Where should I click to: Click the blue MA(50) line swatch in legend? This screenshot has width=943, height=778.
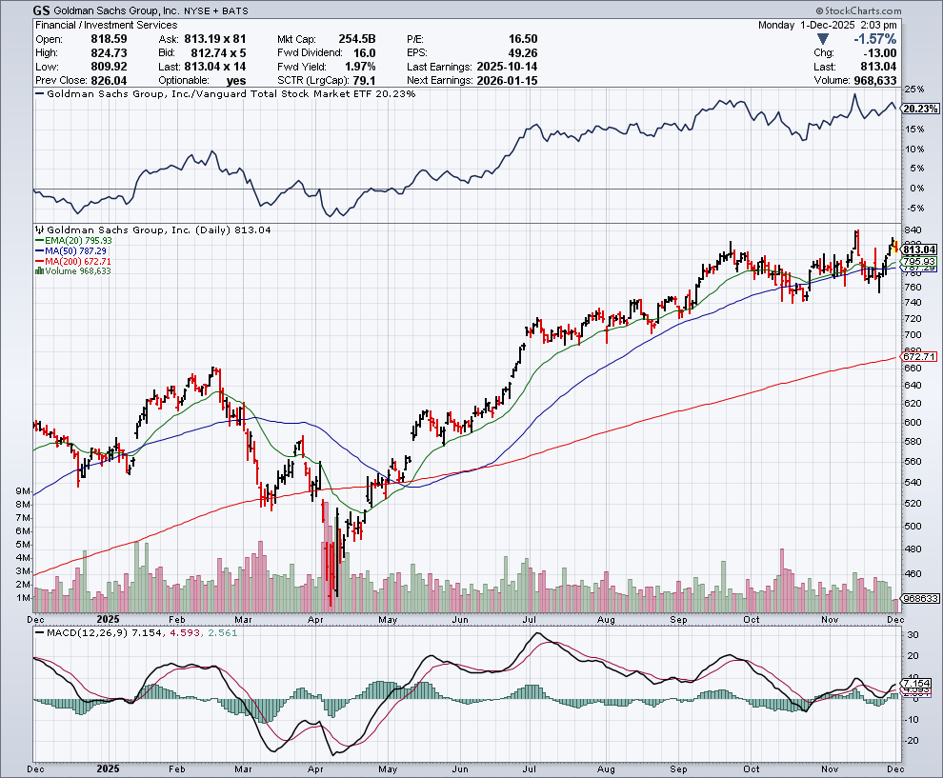tap(39, 251)
